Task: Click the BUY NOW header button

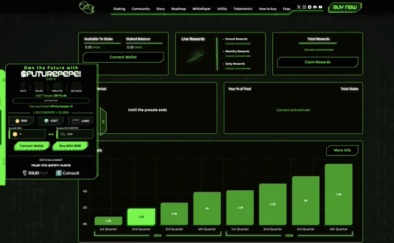Action: pos(345,8)
